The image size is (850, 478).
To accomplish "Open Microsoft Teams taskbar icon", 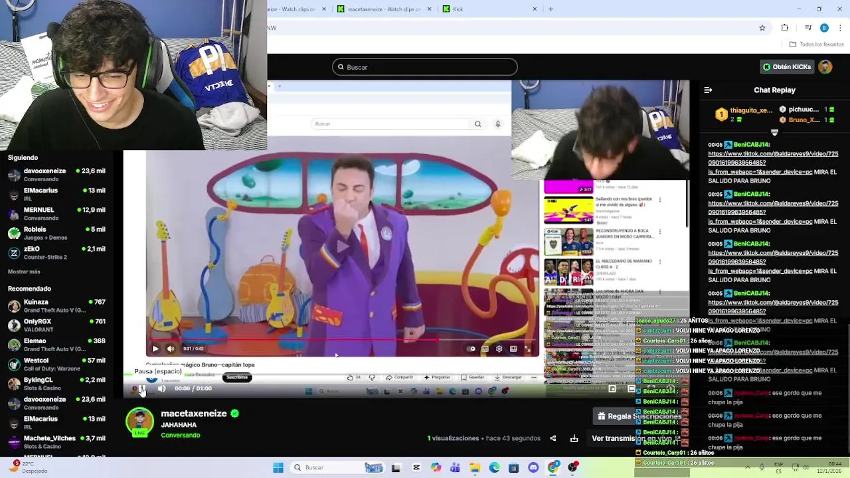I will click(455, 467).
